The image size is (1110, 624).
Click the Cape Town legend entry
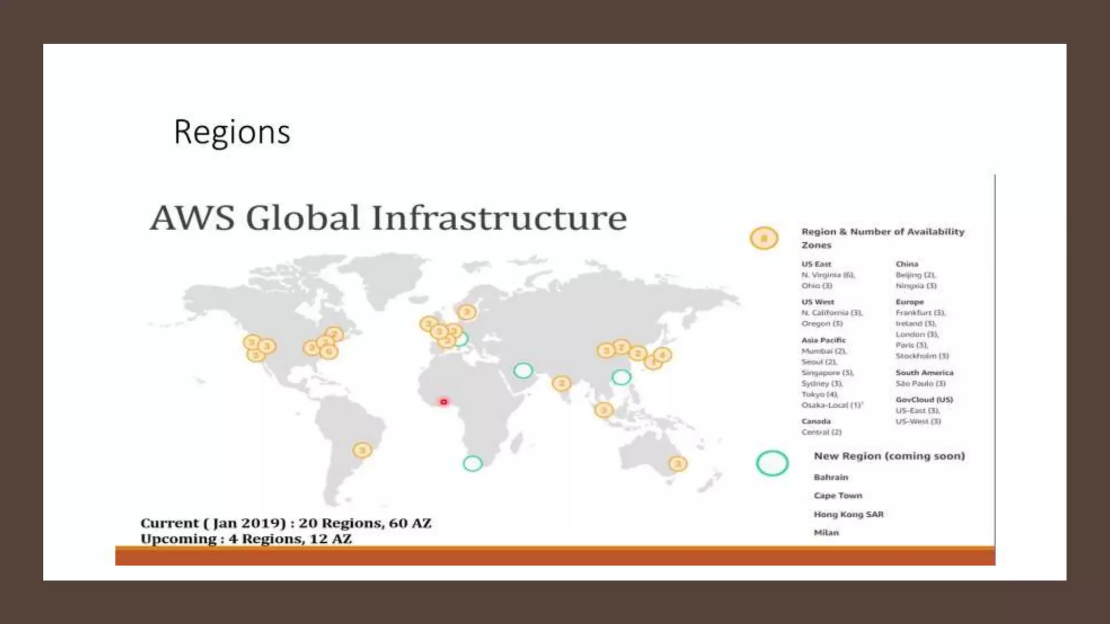837,496
